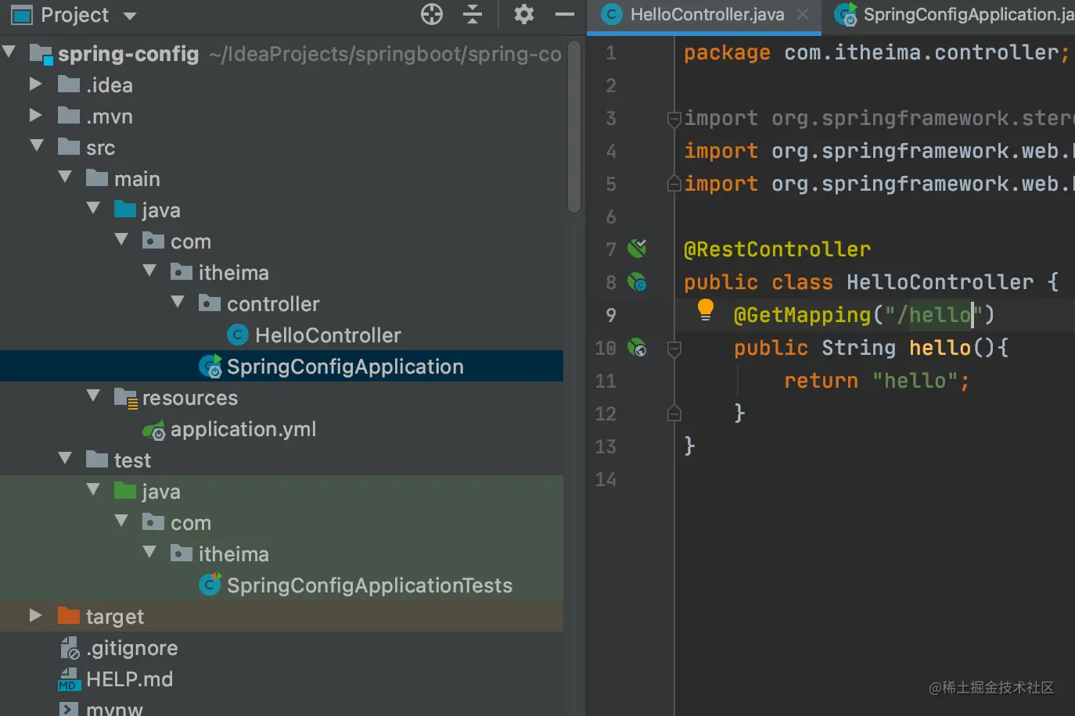Click the SpringConfigApplication.java tab icon

tap(845, 14)
